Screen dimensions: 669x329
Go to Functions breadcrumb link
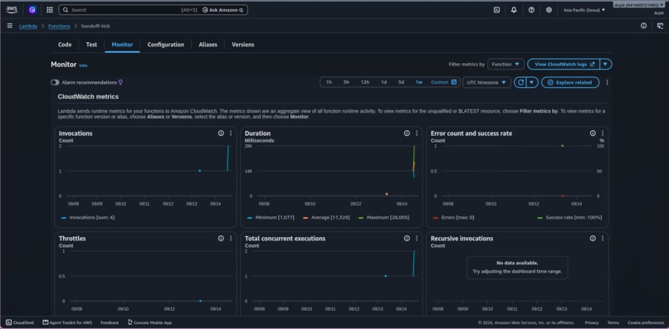tap(59, 26)
